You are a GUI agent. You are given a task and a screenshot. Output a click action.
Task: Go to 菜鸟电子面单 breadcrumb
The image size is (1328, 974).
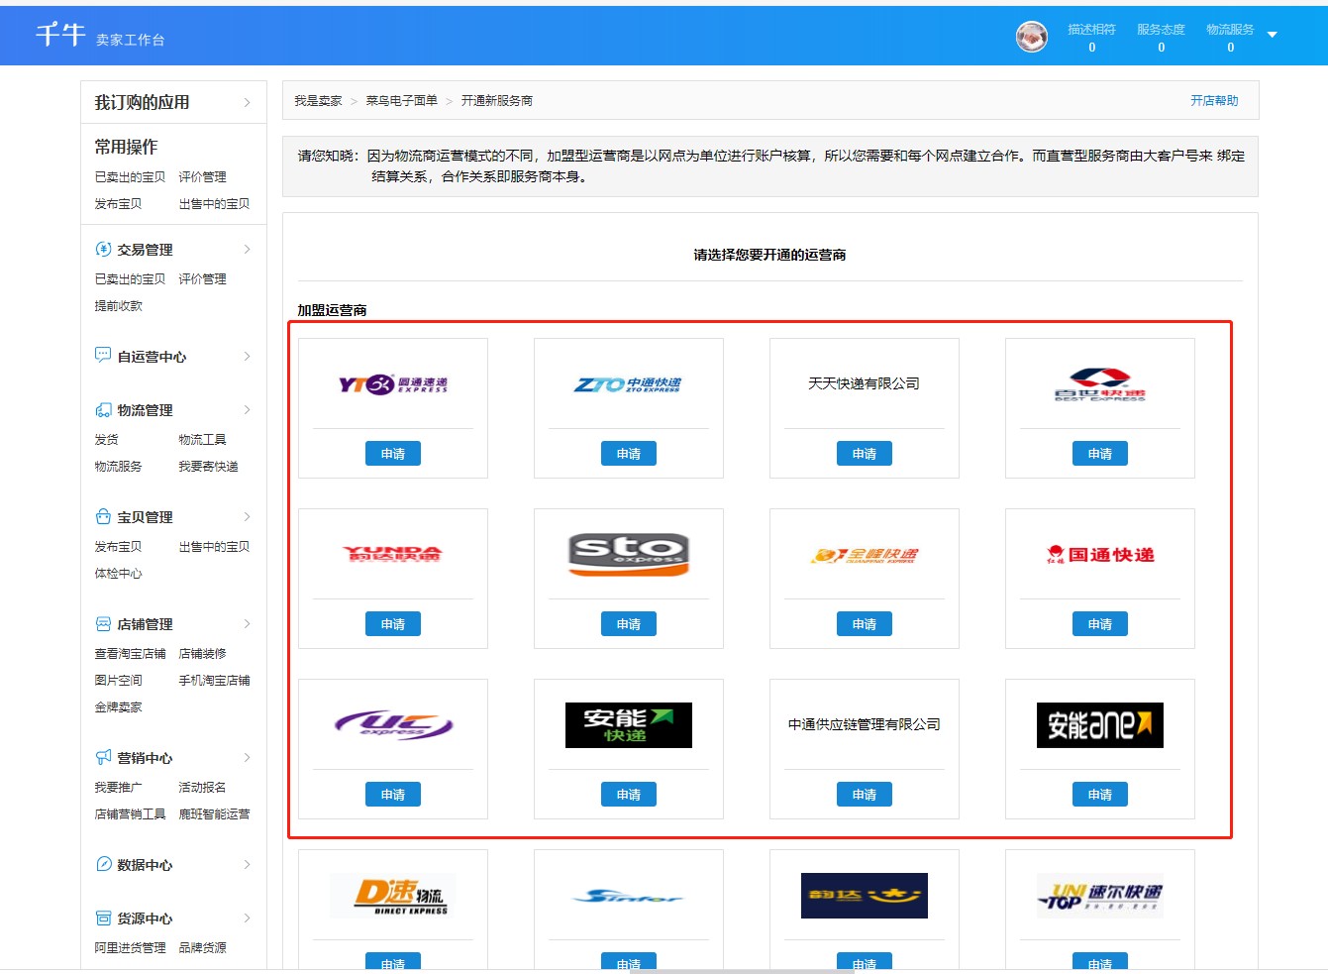pyautogui.click(x=401, y=101)
